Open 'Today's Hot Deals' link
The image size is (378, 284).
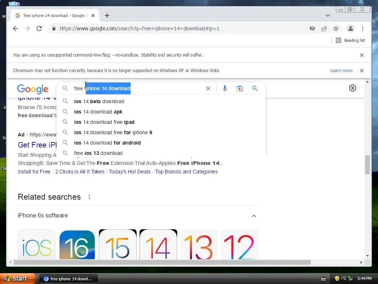coord(130,172)
